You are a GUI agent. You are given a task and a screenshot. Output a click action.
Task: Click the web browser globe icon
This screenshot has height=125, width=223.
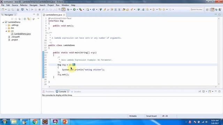pyautogui.click(x=138, y=9)
